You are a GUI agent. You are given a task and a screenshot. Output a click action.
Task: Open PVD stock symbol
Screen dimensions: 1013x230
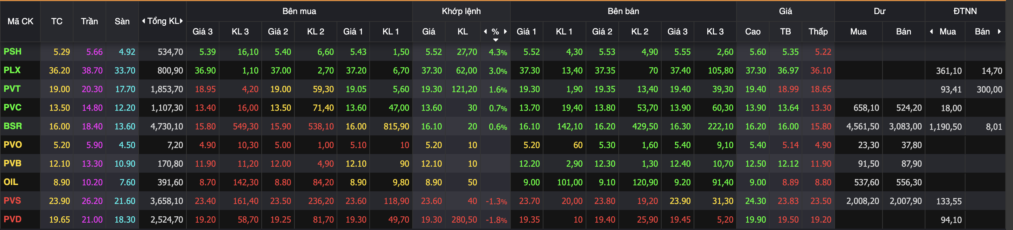(13, 219)
